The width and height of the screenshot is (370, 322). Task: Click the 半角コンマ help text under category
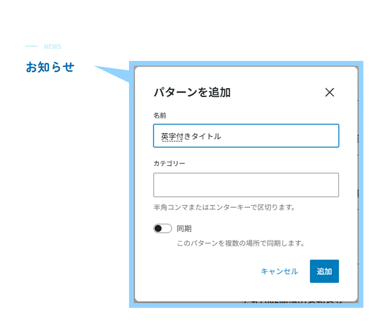pyautogui.click(x=224, y=207)
